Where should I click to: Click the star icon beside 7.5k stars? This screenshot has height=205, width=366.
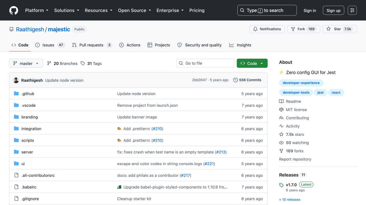(281, 134)
